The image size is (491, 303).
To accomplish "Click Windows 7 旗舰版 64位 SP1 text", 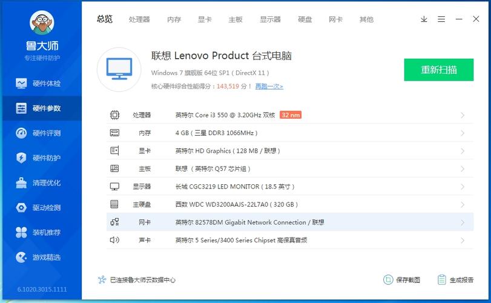I will (190, 73).
